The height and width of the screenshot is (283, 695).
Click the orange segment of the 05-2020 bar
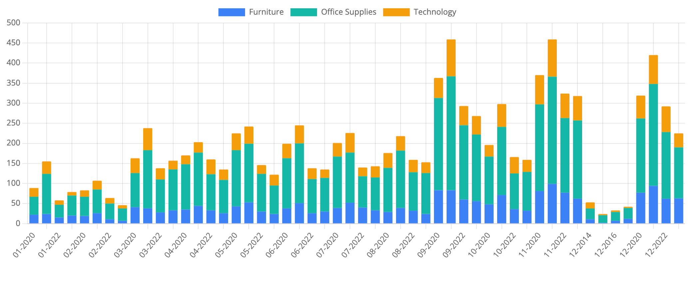pyautogui.click(x=236, y=142)
